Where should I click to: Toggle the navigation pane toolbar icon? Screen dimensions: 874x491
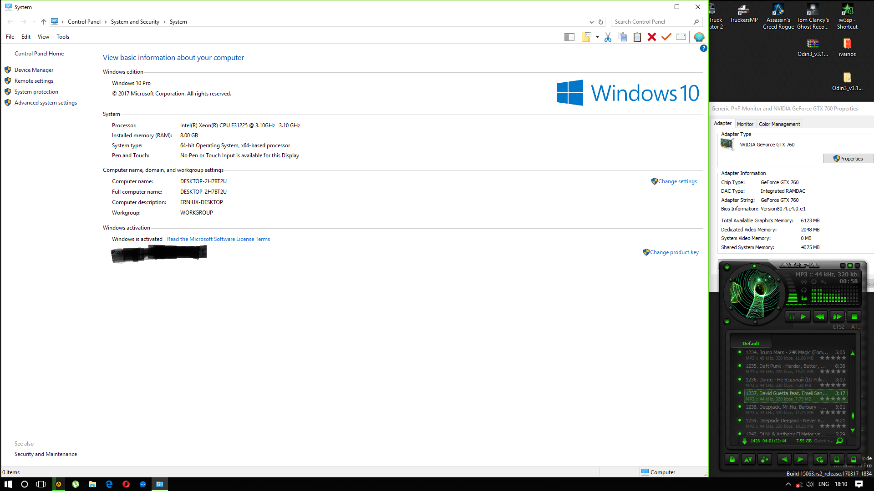569,37
